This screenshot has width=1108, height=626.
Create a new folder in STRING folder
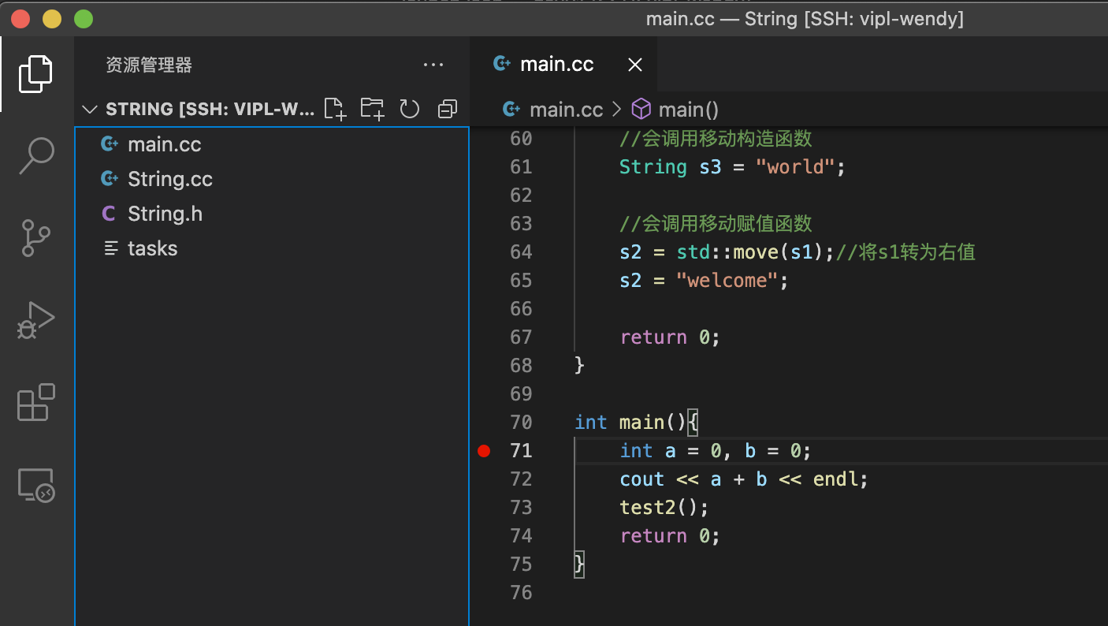click(x=372, y=109)
